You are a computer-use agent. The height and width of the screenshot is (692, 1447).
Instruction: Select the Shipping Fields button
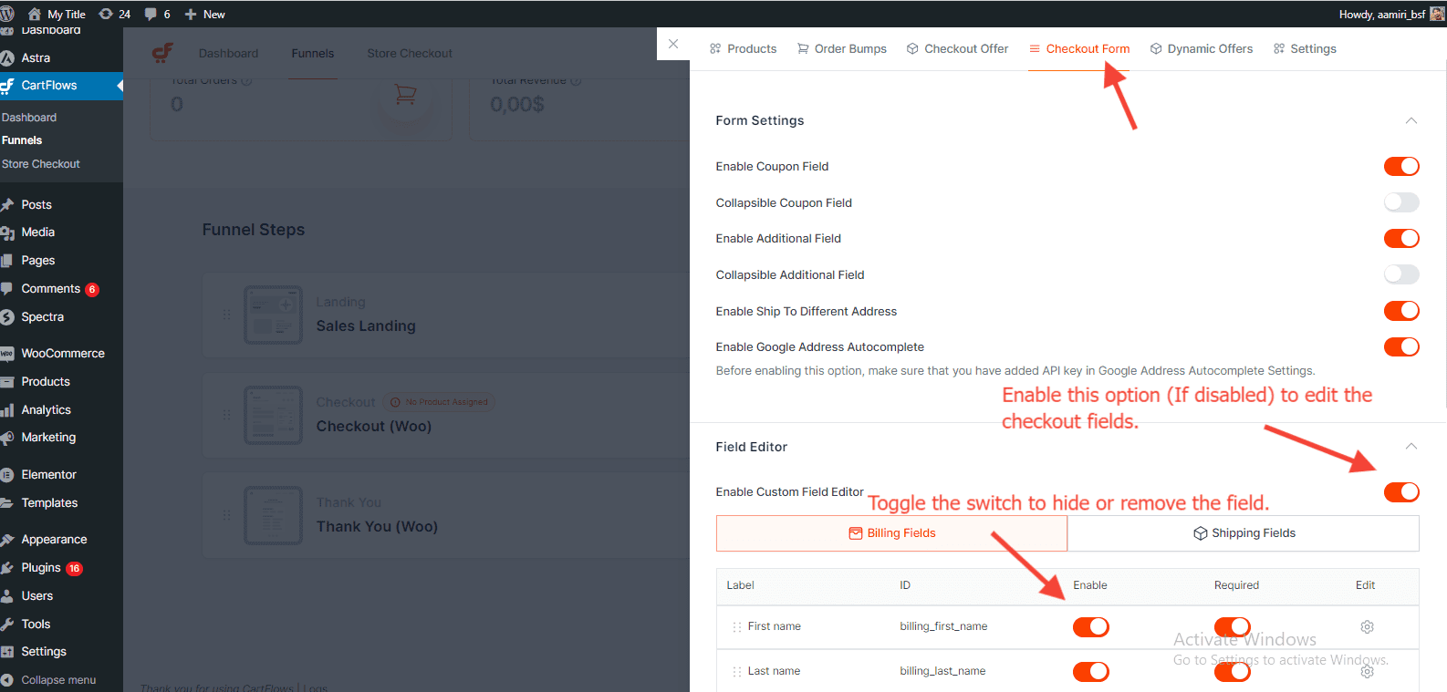pyautogui.click(x=1244, y=533)
